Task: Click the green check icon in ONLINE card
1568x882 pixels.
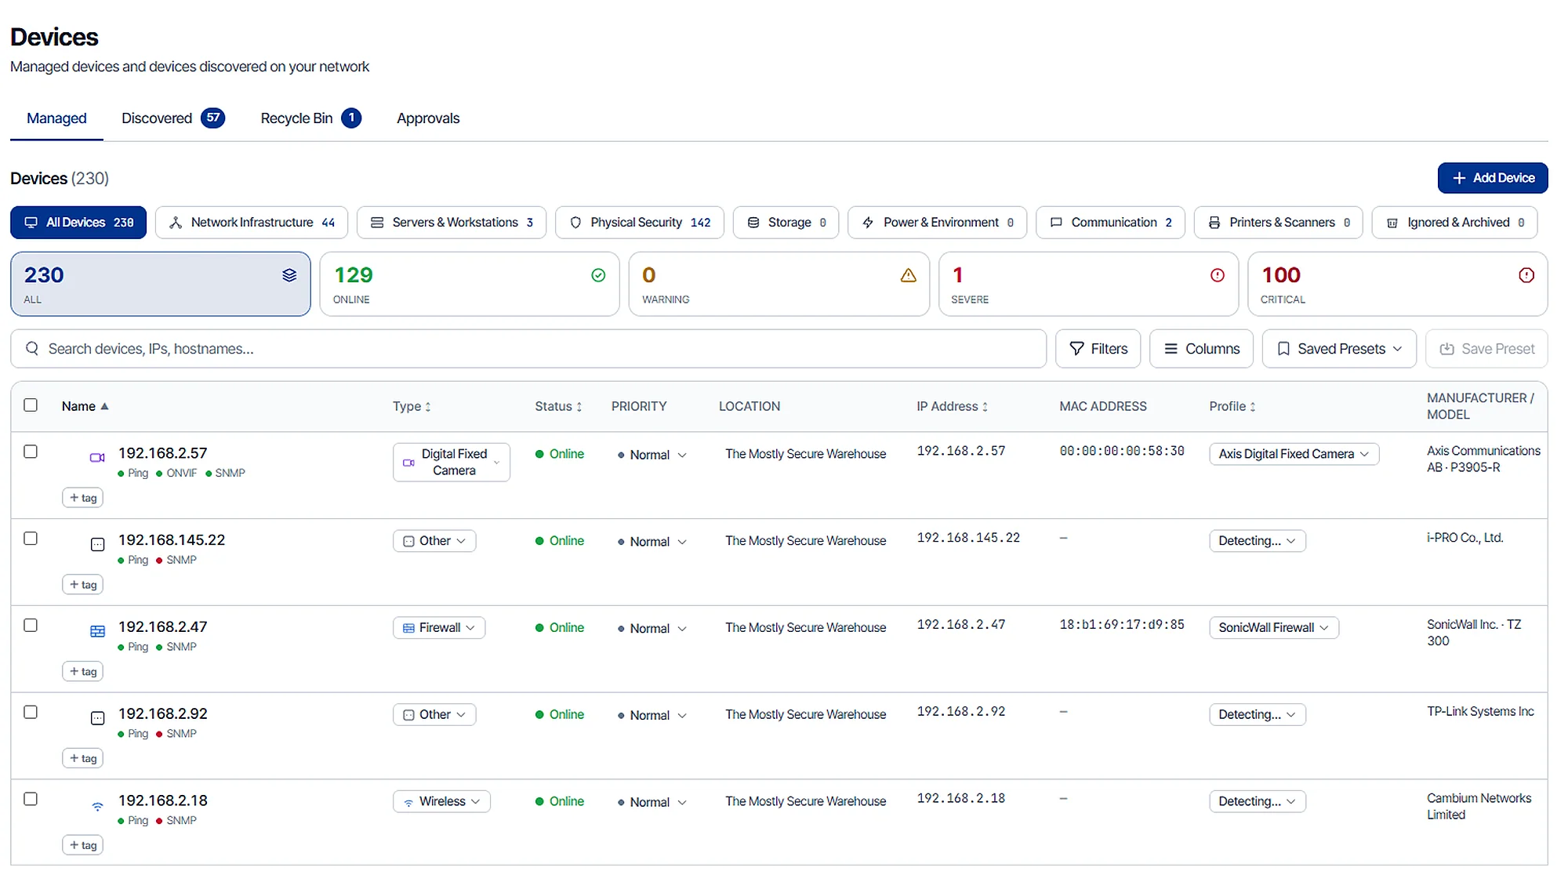Action: pos(598,275)
